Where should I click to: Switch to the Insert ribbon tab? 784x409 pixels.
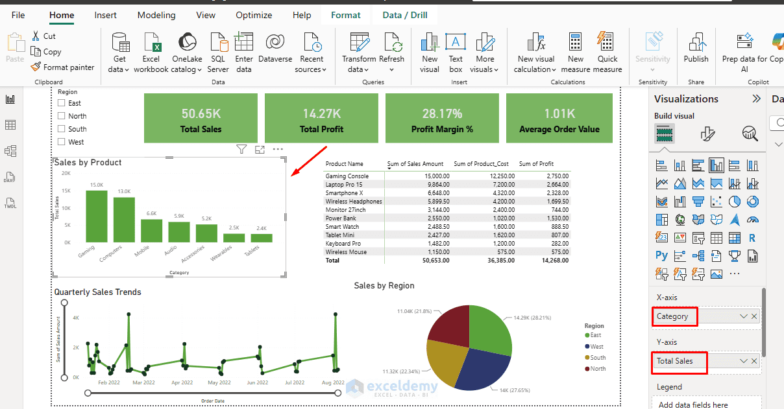coord(106,15)
